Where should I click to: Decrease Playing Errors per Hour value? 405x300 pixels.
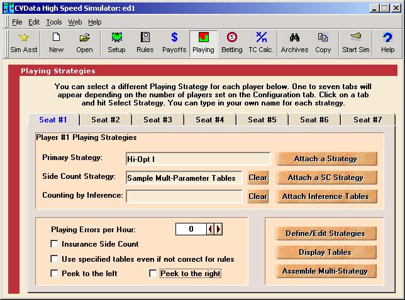point(211,229)
